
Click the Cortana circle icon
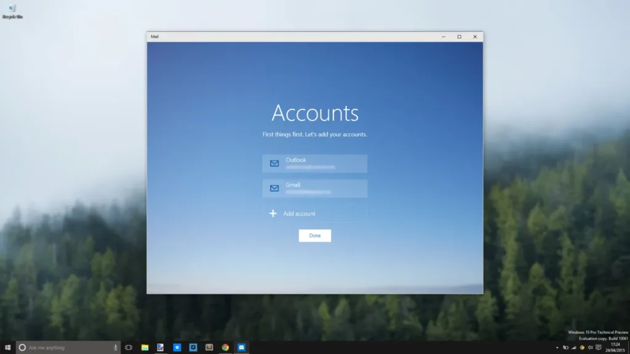(x=22, y=348)
